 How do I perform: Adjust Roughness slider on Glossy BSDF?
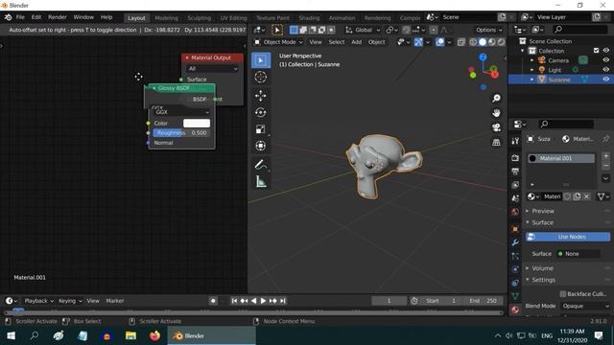coord(181,133)
